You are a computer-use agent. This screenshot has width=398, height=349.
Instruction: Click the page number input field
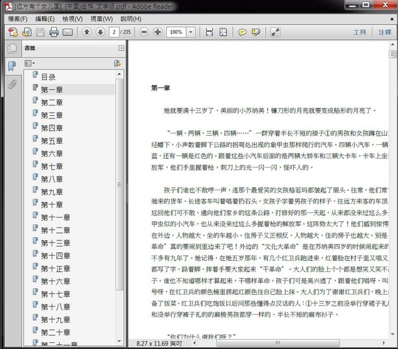coord(116,32)
